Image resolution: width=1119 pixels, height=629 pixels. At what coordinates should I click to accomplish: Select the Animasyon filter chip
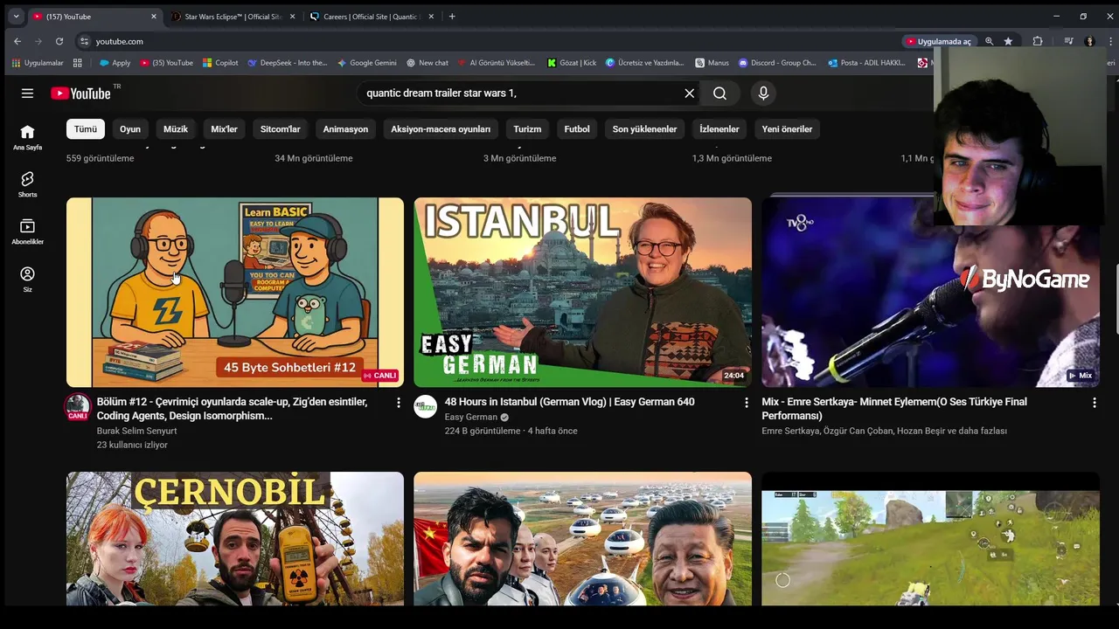345,129
